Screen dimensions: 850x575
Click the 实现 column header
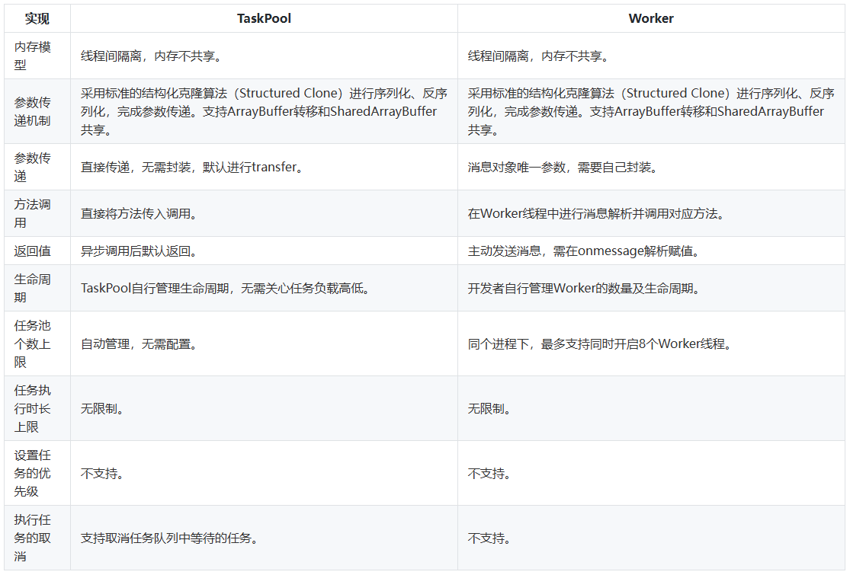click(x=37, y=18)
